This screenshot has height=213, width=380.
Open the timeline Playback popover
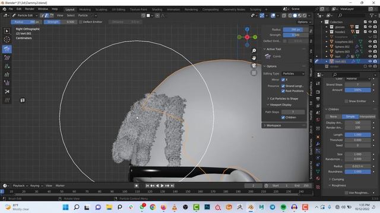click(x=20, y=186)
